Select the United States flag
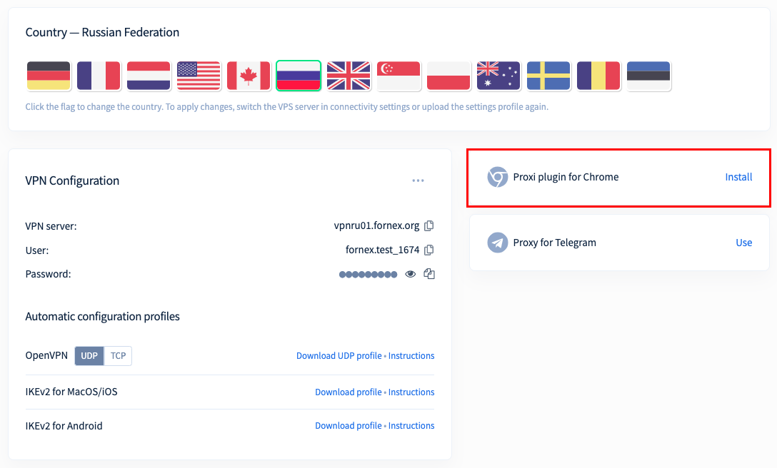777x468 pixels. [x=199, y=76]
